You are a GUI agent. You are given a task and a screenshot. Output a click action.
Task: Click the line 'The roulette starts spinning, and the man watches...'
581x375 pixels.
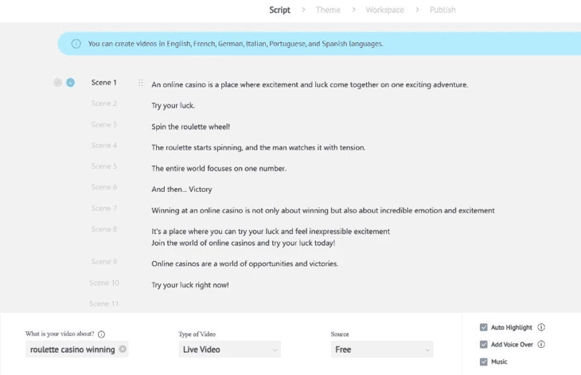point(258,147)
